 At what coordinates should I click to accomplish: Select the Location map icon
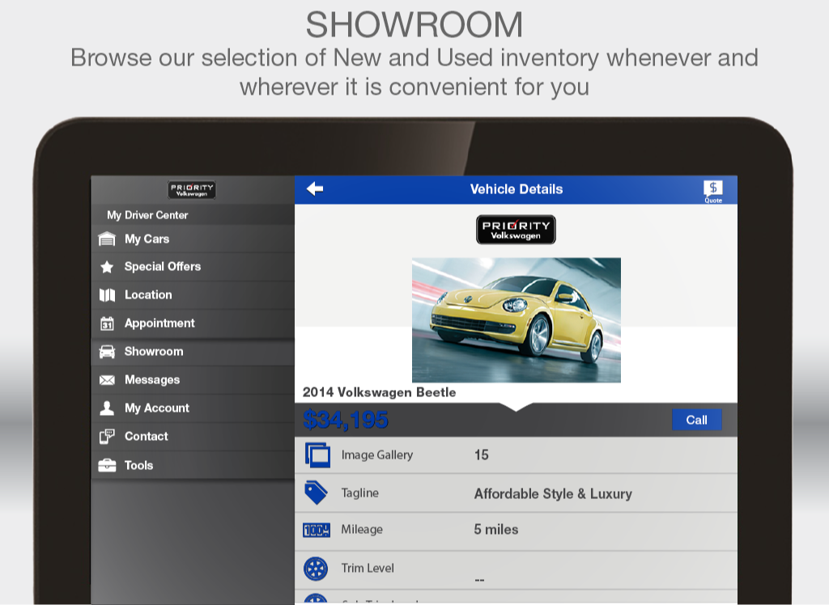pos(107,295)
